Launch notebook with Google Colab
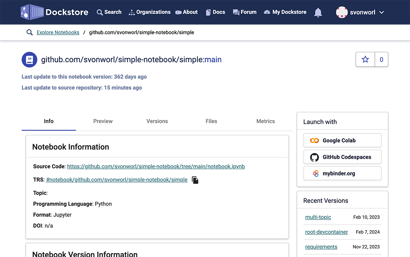The width and height of the screenshot is (410, 257). pos(342,140)
